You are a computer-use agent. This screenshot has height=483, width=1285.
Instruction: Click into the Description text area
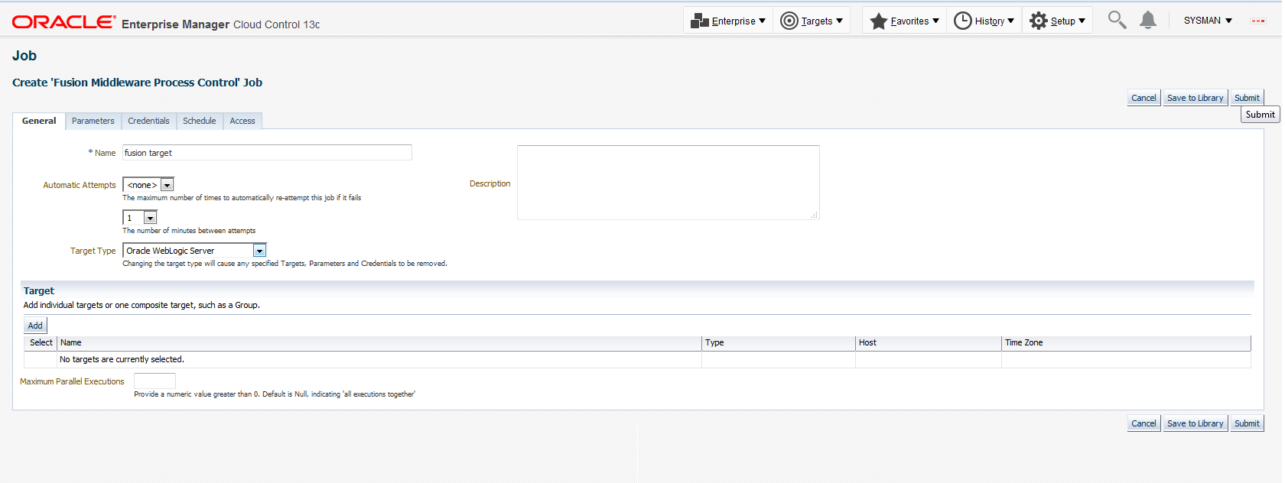668,183
